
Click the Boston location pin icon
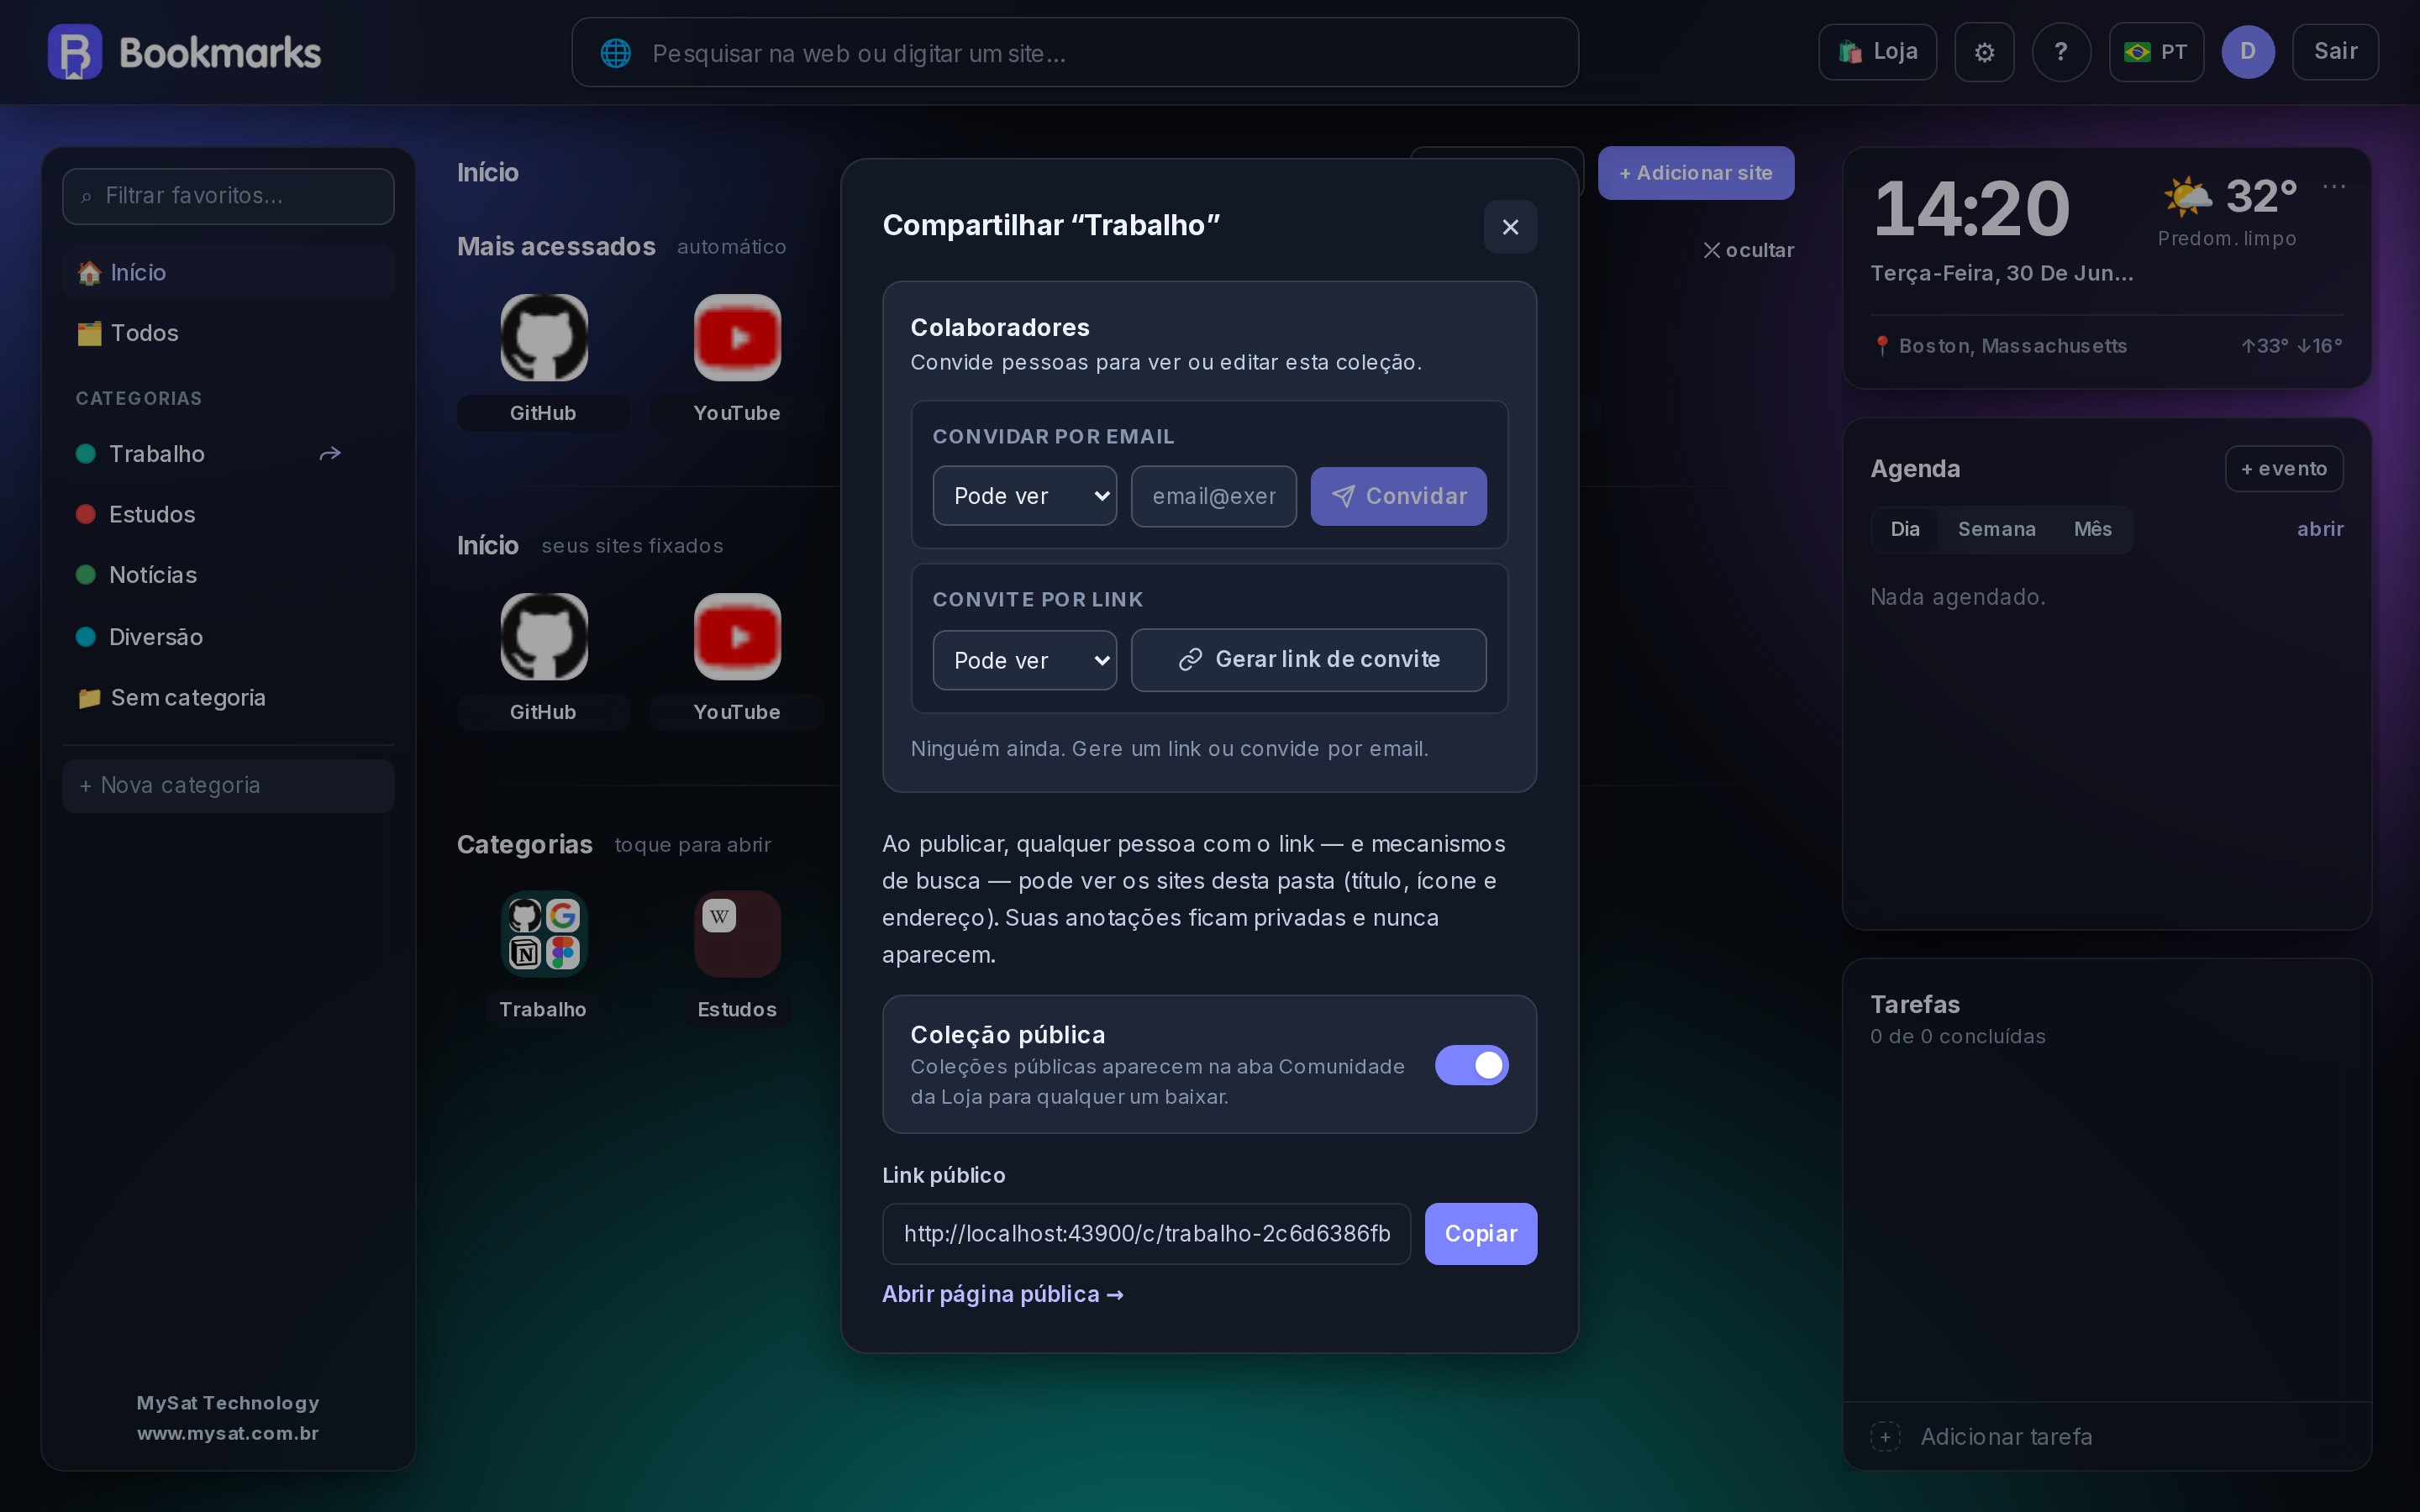pyautogui.click(x=1882, y=346)
